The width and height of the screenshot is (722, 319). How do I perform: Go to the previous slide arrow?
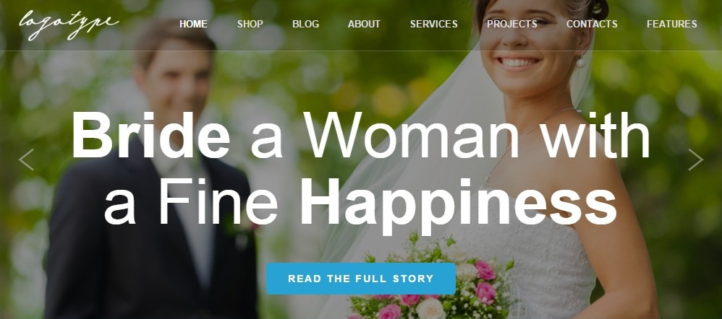pos(26,159)
